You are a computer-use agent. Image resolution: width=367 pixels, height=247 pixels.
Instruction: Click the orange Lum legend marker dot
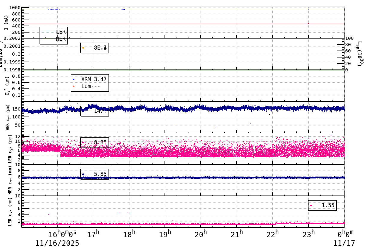tap(73, 87)
